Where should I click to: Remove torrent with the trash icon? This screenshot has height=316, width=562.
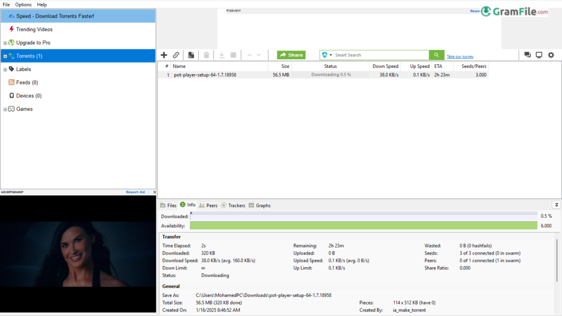coord(206,55)
